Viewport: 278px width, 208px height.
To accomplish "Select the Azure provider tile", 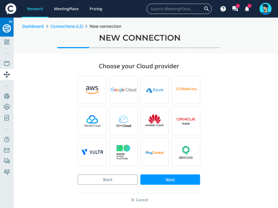I will click(x=155, y=89).
